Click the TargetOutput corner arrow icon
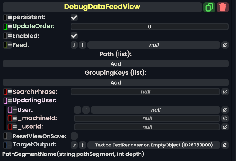The height and width of the screenshot is (161, 236). pos(74,145)
